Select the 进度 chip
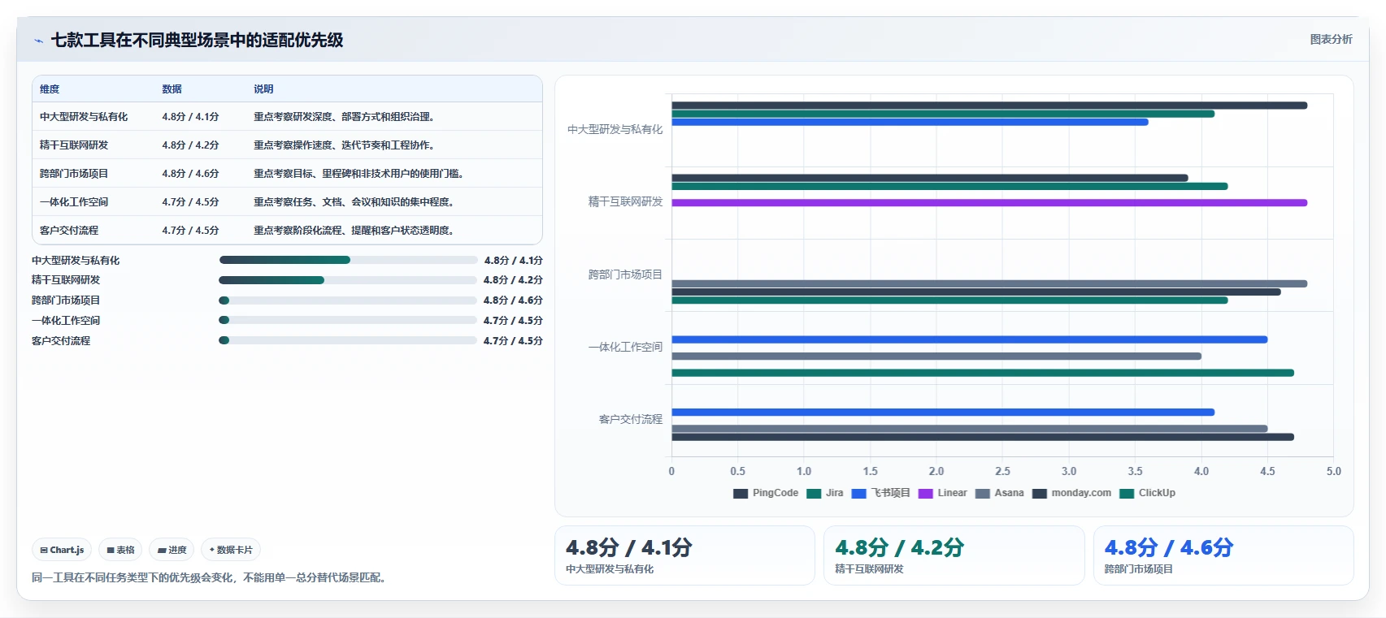This screenshot has height=618, width=1386. click(x=172, y=550)
